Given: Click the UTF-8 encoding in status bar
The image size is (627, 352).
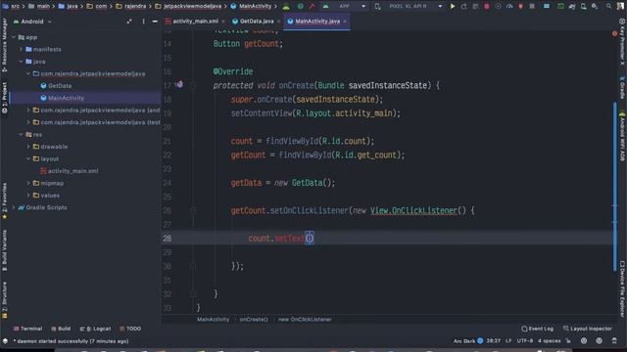Looking at the screenshot, I should (x=525, y=341).
